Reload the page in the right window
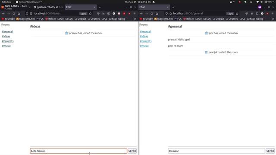Screen dimensions: 276x155 pos(152,13)
